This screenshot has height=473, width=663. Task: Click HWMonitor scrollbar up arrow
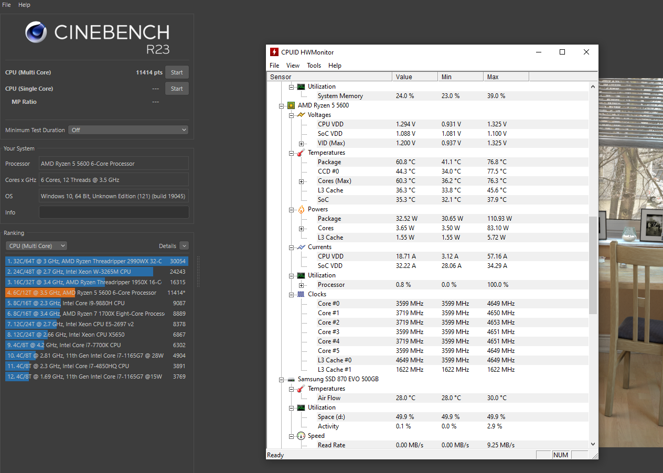tap(593, 87)
